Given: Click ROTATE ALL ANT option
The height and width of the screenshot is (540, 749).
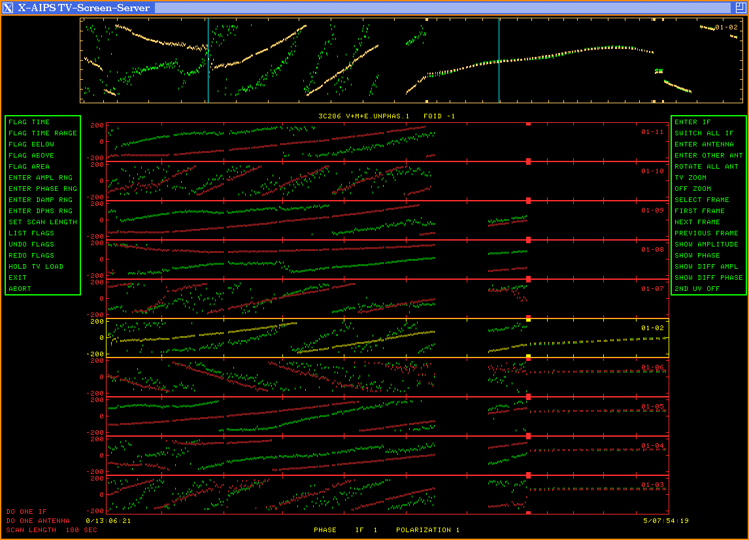Looking at the screenshot, I should pyautogui.click(x=707, y=166).
